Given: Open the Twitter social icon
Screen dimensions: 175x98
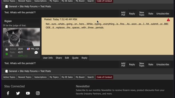Looking at the screenshot, I should point(18,93).
